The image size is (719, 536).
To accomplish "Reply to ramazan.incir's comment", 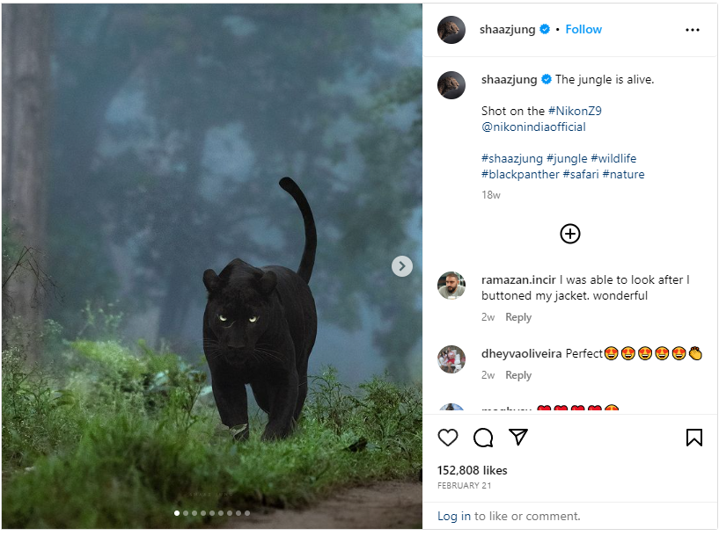I will pyautogui.click(x=518, y=317).
